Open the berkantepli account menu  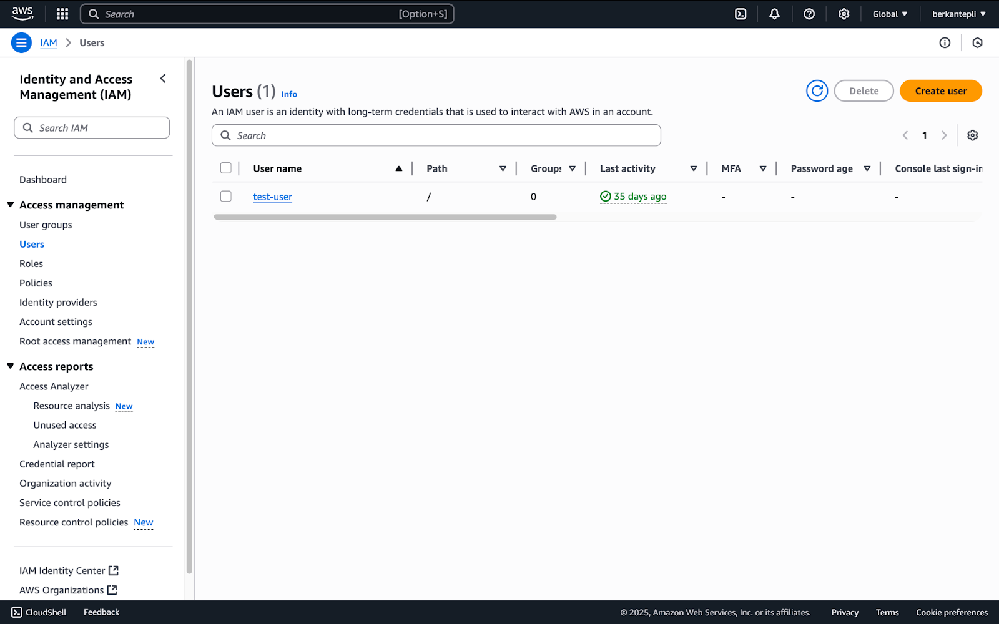click(x=959, y=14)
